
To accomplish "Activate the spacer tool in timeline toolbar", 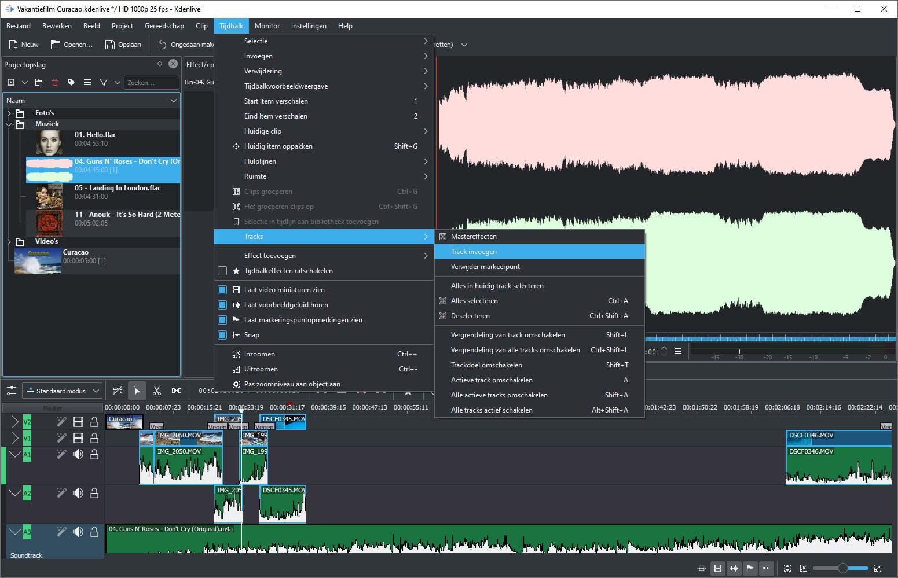I will pyautogui.click(x=177, y=391).
